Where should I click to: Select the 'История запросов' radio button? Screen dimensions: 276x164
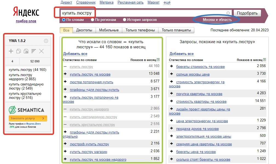[x=124, y=20]
